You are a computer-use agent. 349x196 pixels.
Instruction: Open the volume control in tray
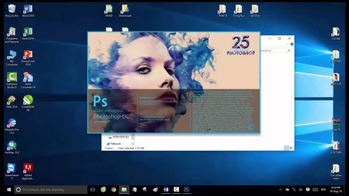point(301,190)
